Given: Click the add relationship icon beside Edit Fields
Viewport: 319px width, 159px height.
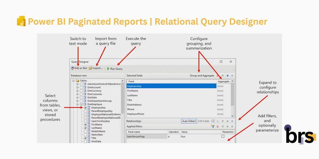Looking at the screenshot, I should [x=213, y=121].
